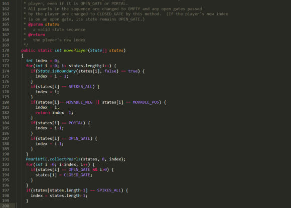
Task: Click the MOVABLE_POS constant
Action: tap(146, 102)
